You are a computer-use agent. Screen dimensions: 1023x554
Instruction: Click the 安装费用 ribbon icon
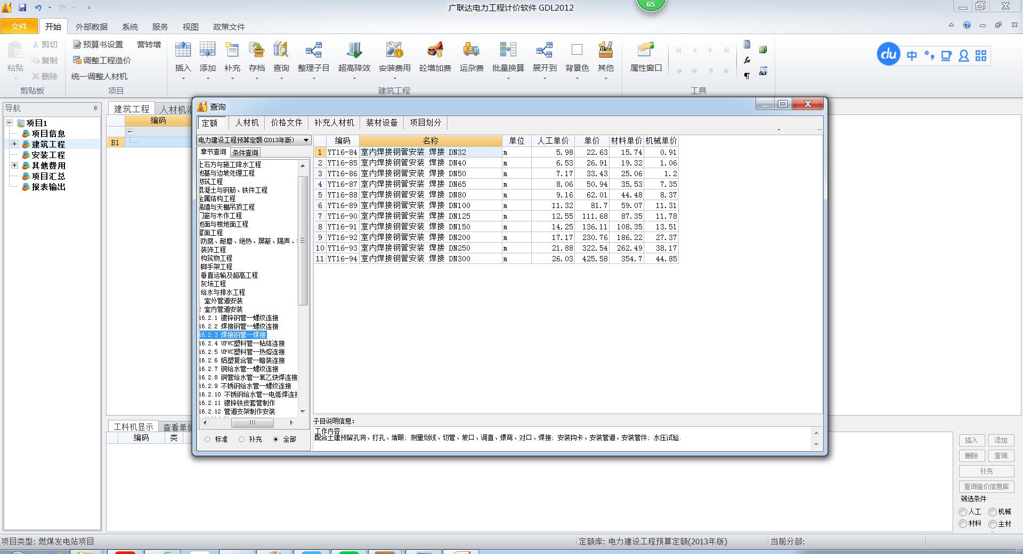tap(394, 50)
